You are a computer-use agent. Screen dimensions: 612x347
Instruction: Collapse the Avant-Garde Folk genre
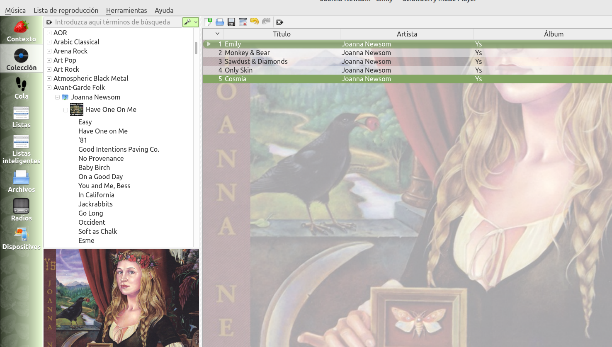coord(49,87)
